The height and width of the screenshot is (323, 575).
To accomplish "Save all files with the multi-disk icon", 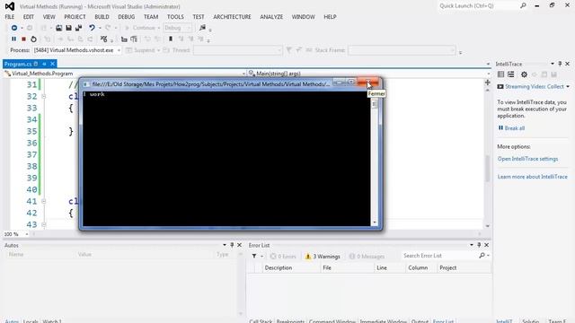I will [78, 28].
